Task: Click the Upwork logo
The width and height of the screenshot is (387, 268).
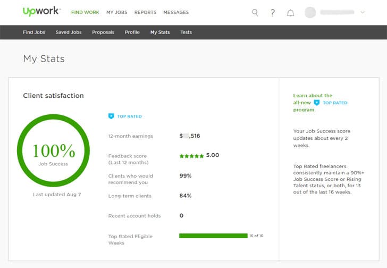Action: tap(41, 12)
